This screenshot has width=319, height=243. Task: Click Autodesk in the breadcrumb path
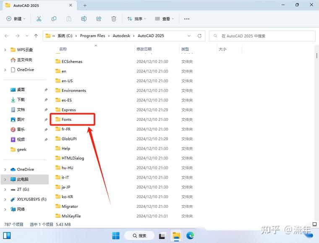(121, 36)
